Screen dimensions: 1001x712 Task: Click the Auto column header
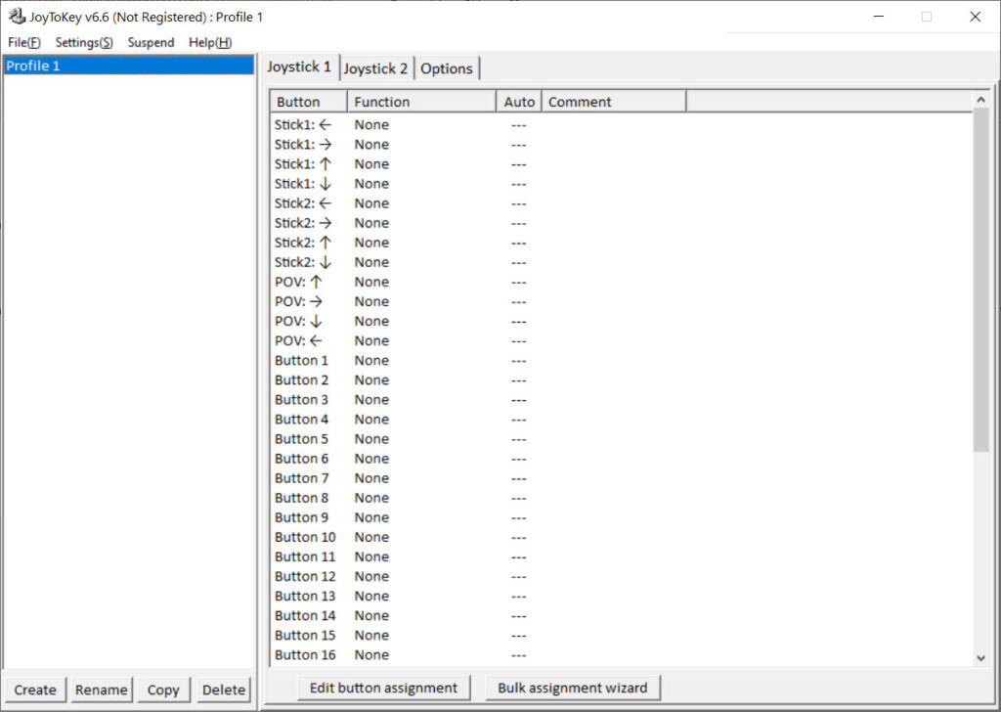pyautogui.click(x=519, y=102)
